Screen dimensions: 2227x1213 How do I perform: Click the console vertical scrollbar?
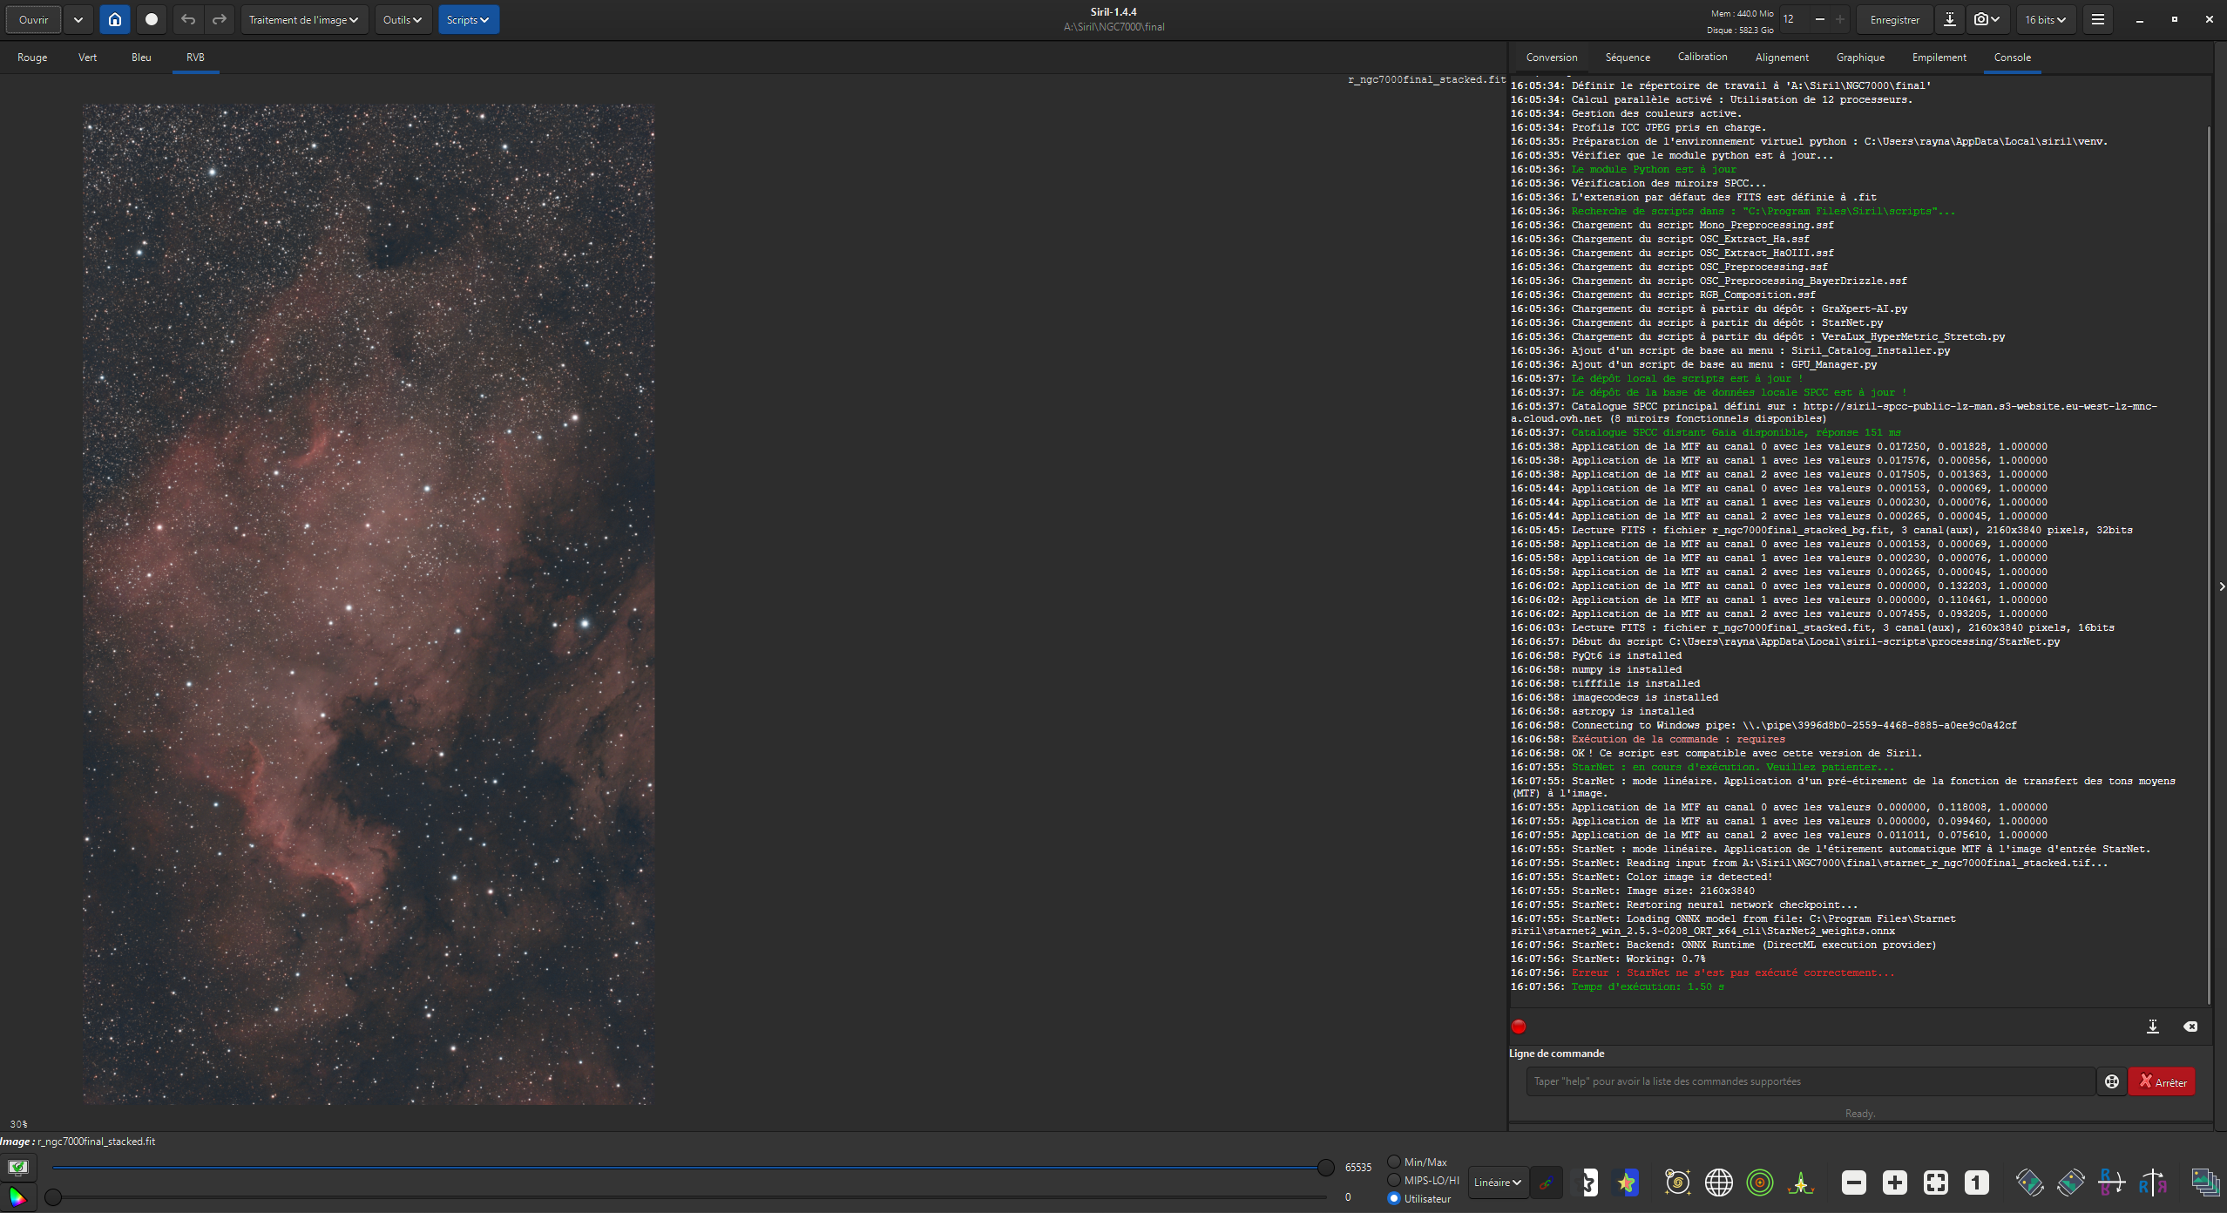tap(2210, 566)
